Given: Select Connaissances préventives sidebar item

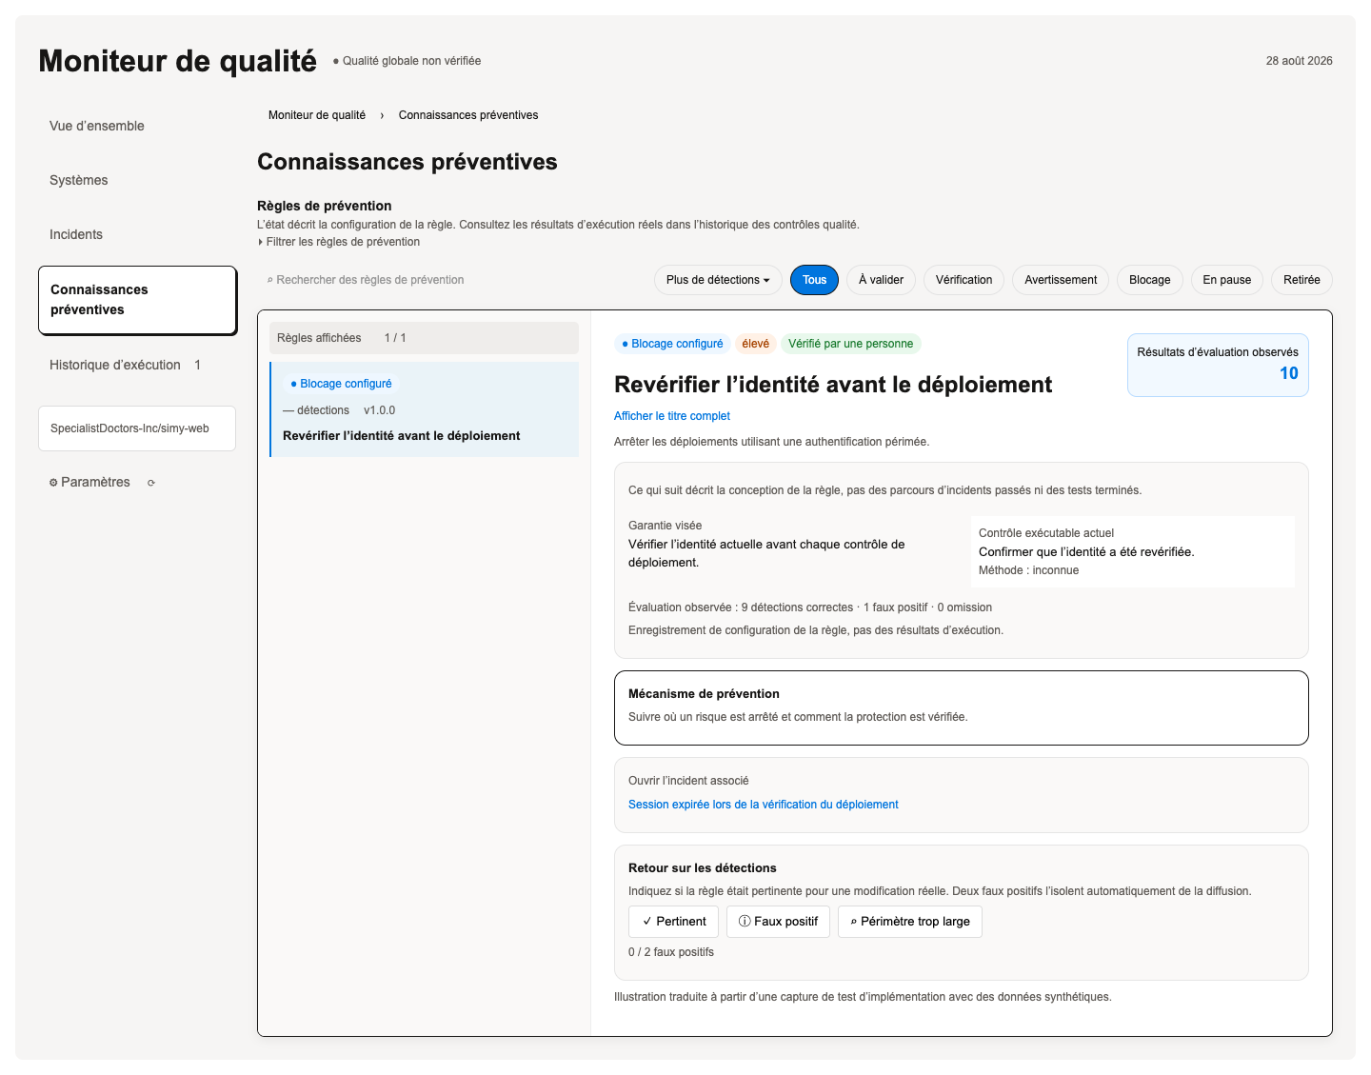Looking at the screenshot, I should click(x=137, y=300).
